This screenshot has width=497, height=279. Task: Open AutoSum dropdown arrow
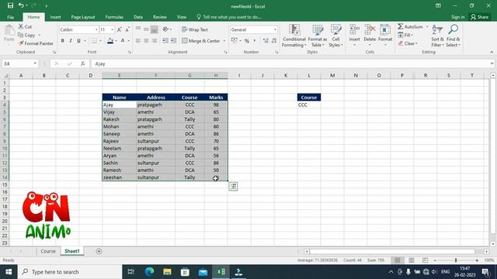(427, 27)
